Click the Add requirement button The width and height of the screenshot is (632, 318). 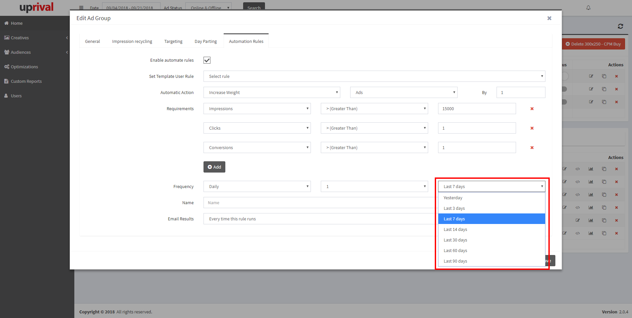[x=214, y=167]
